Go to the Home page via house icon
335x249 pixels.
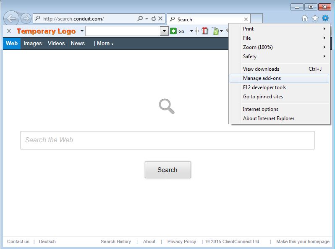coord(305,18)
